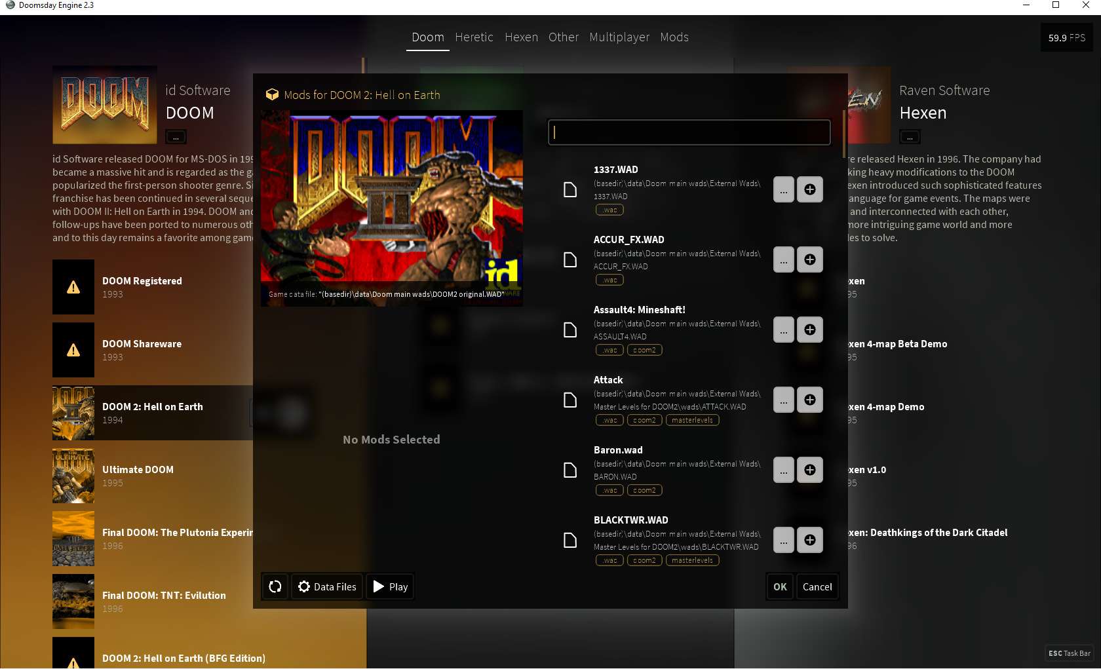Switch to the Multiplayer tab
This screenshot has width=1101, height=669.
tap(619, 37)
